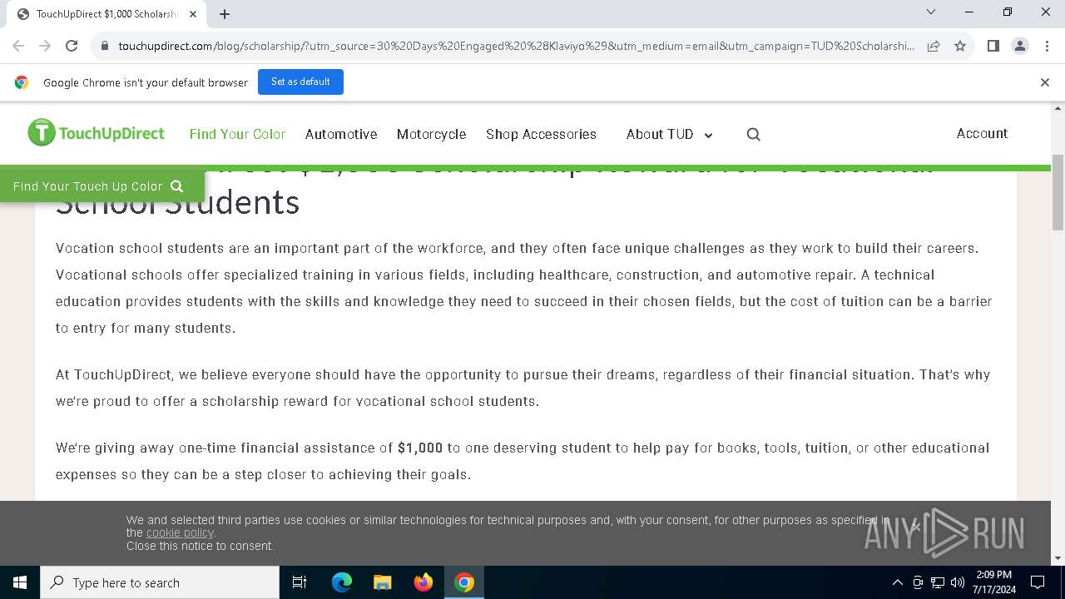Open the Windows Start menu

pyautogui.click(x=20, y=582)
